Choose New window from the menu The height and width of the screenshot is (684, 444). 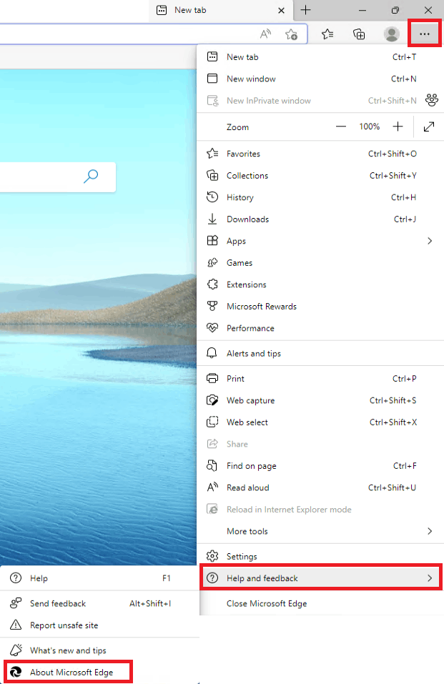point(320,79)
